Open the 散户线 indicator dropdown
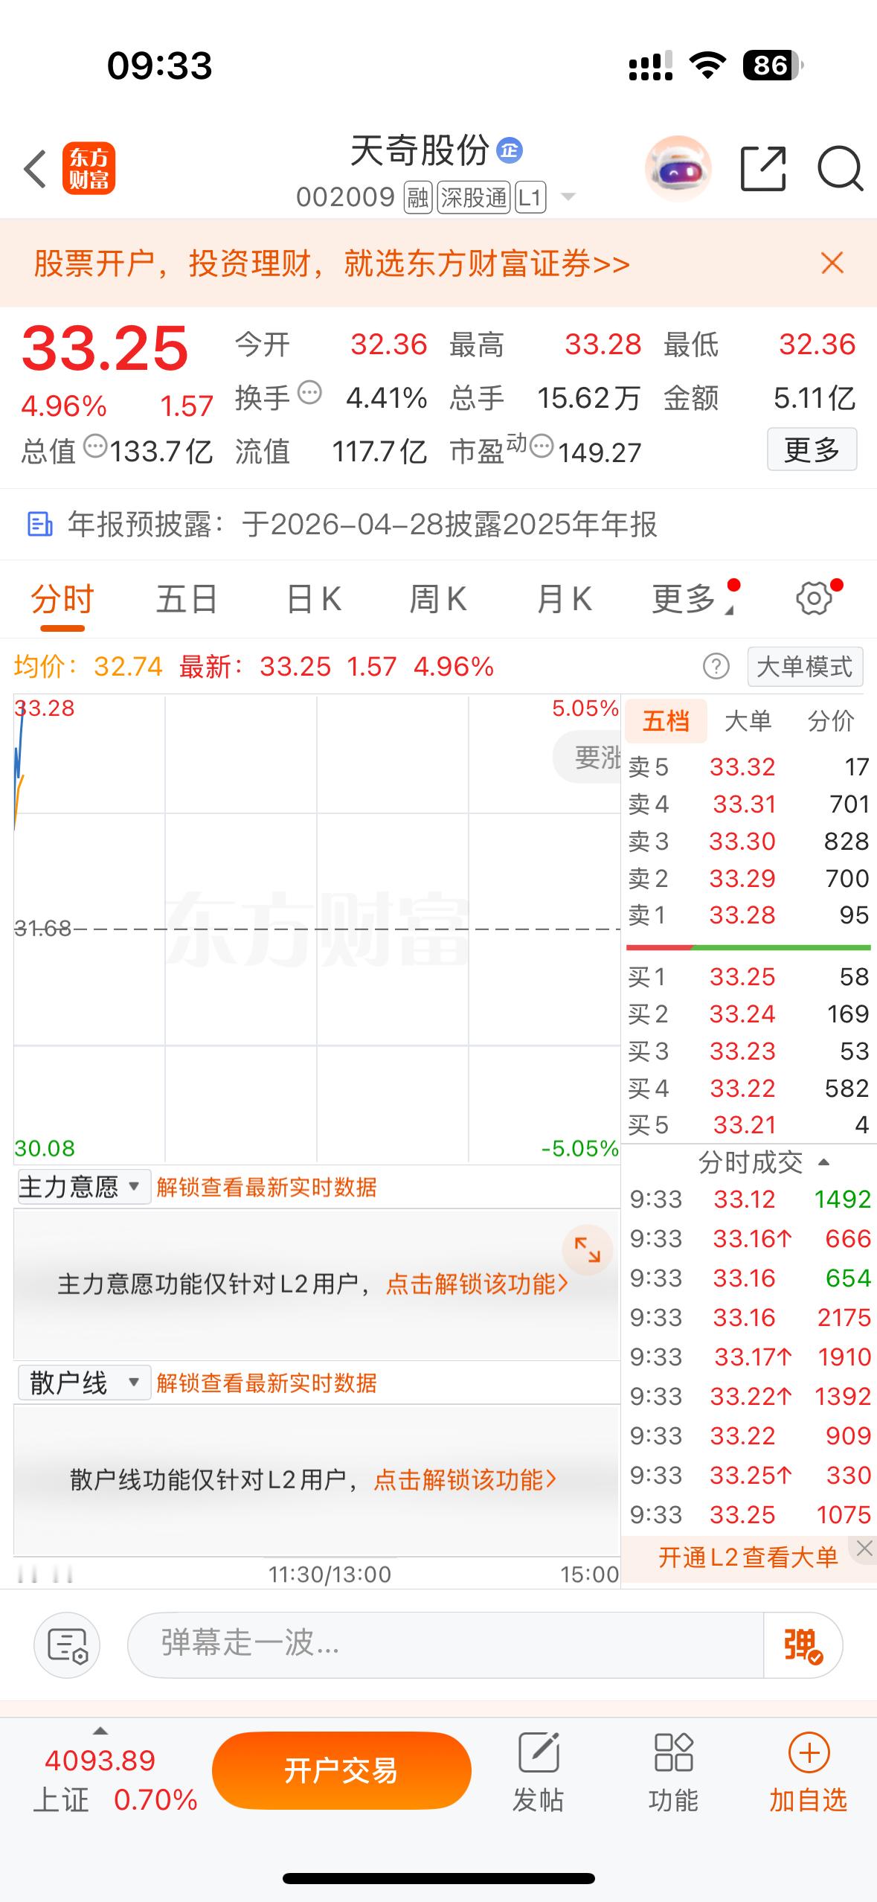The width and height of the screenshot is (877, 1902). (x=84, y=1383)
